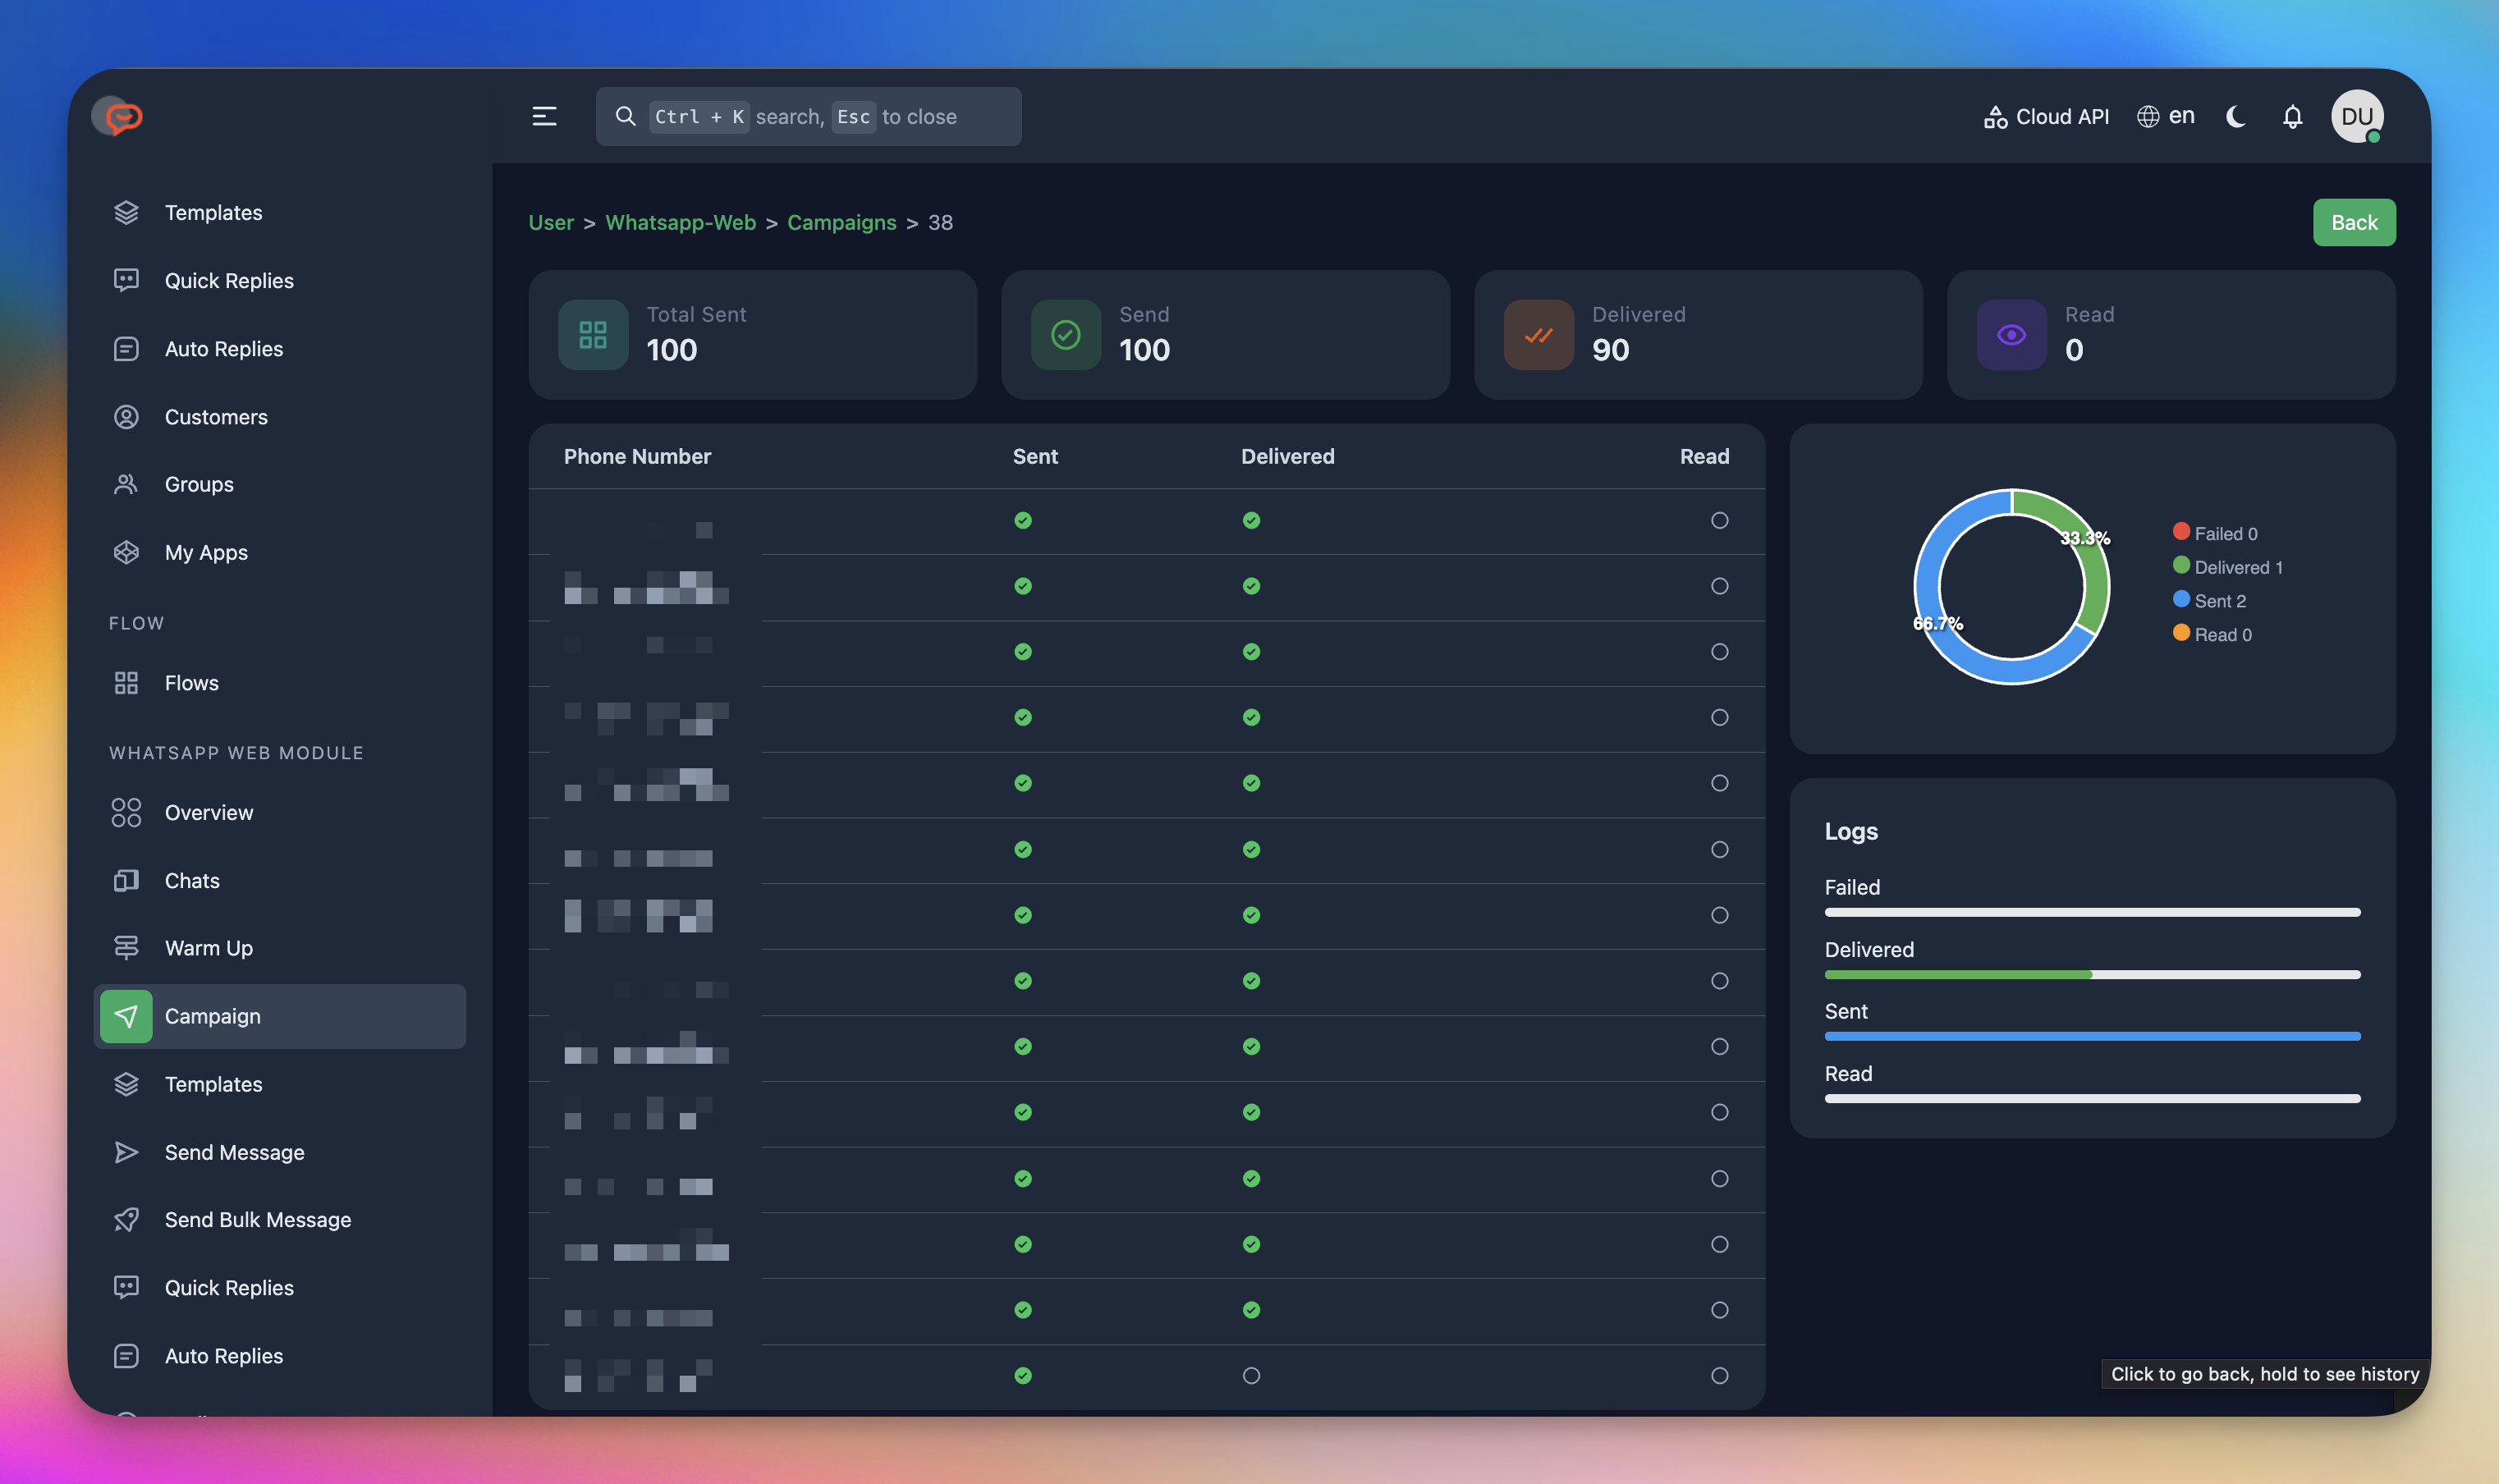Click the Send checkmark circle icon
This screenshot has height=1484, width=2499.
pyautogui.click(x=1065, y=335)
